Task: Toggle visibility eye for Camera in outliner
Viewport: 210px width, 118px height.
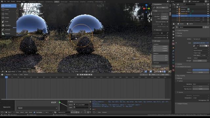Action: pyautogui.click(x=208, y=9)
